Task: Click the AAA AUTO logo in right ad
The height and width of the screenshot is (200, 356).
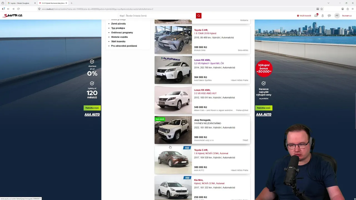Action: [x=264, y=114]
